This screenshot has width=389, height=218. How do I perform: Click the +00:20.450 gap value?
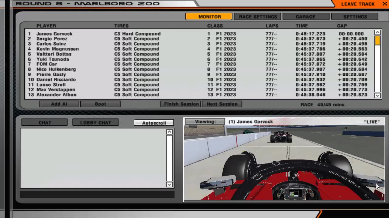click(x=353, y=39)
